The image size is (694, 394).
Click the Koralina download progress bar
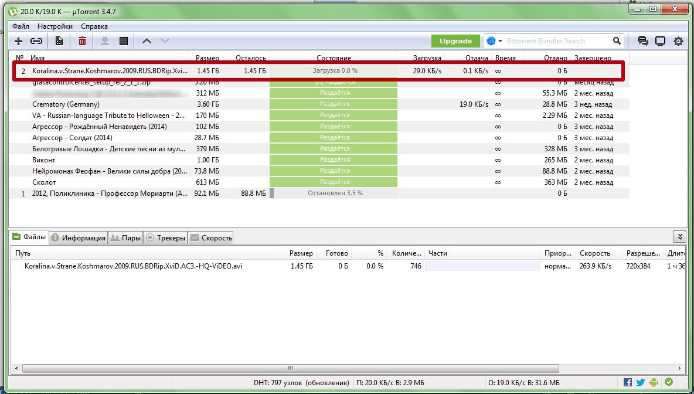(x=334, y=71)
